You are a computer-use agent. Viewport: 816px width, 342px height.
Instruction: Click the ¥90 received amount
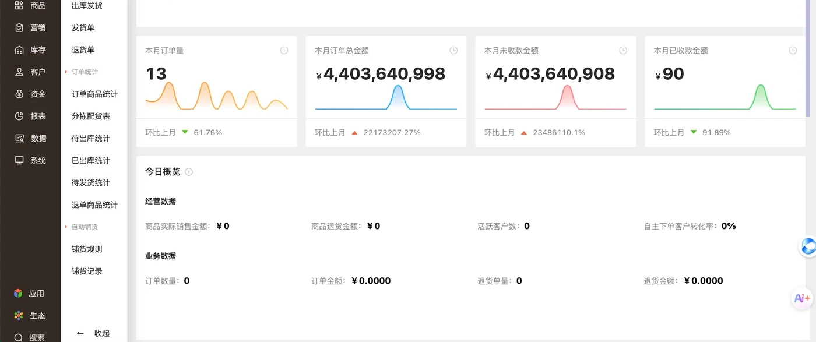point(670,74)
